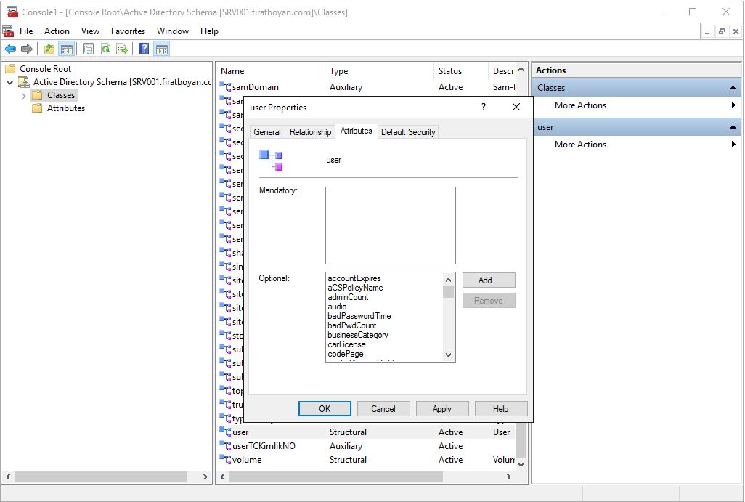The image size is (745, 502).
Task: Switch to the Default Security tab
Action: [x=408, y=132]
